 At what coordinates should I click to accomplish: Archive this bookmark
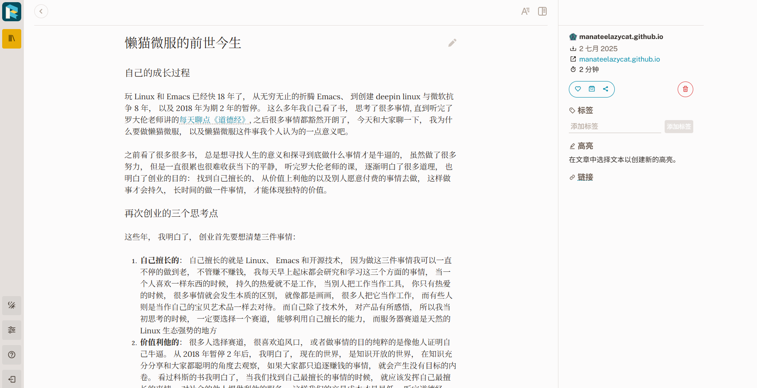(592, 89)
